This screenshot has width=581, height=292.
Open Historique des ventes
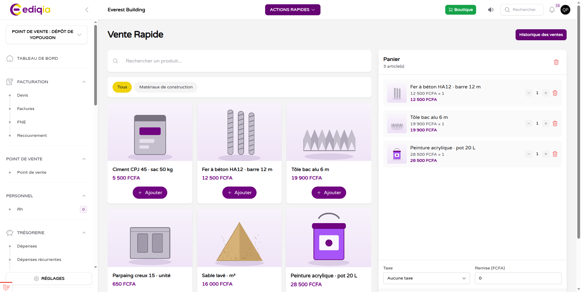[541, 35]
